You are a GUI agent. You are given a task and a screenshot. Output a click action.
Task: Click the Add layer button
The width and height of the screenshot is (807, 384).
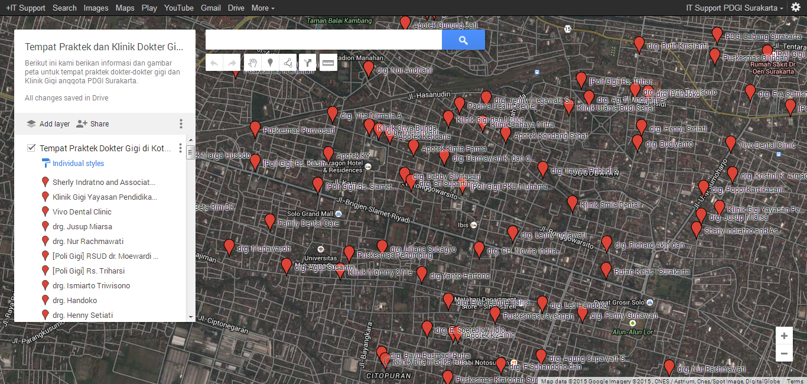(x=48, y=124)
